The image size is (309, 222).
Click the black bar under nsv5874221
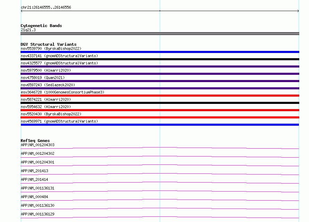pos(160,103)
